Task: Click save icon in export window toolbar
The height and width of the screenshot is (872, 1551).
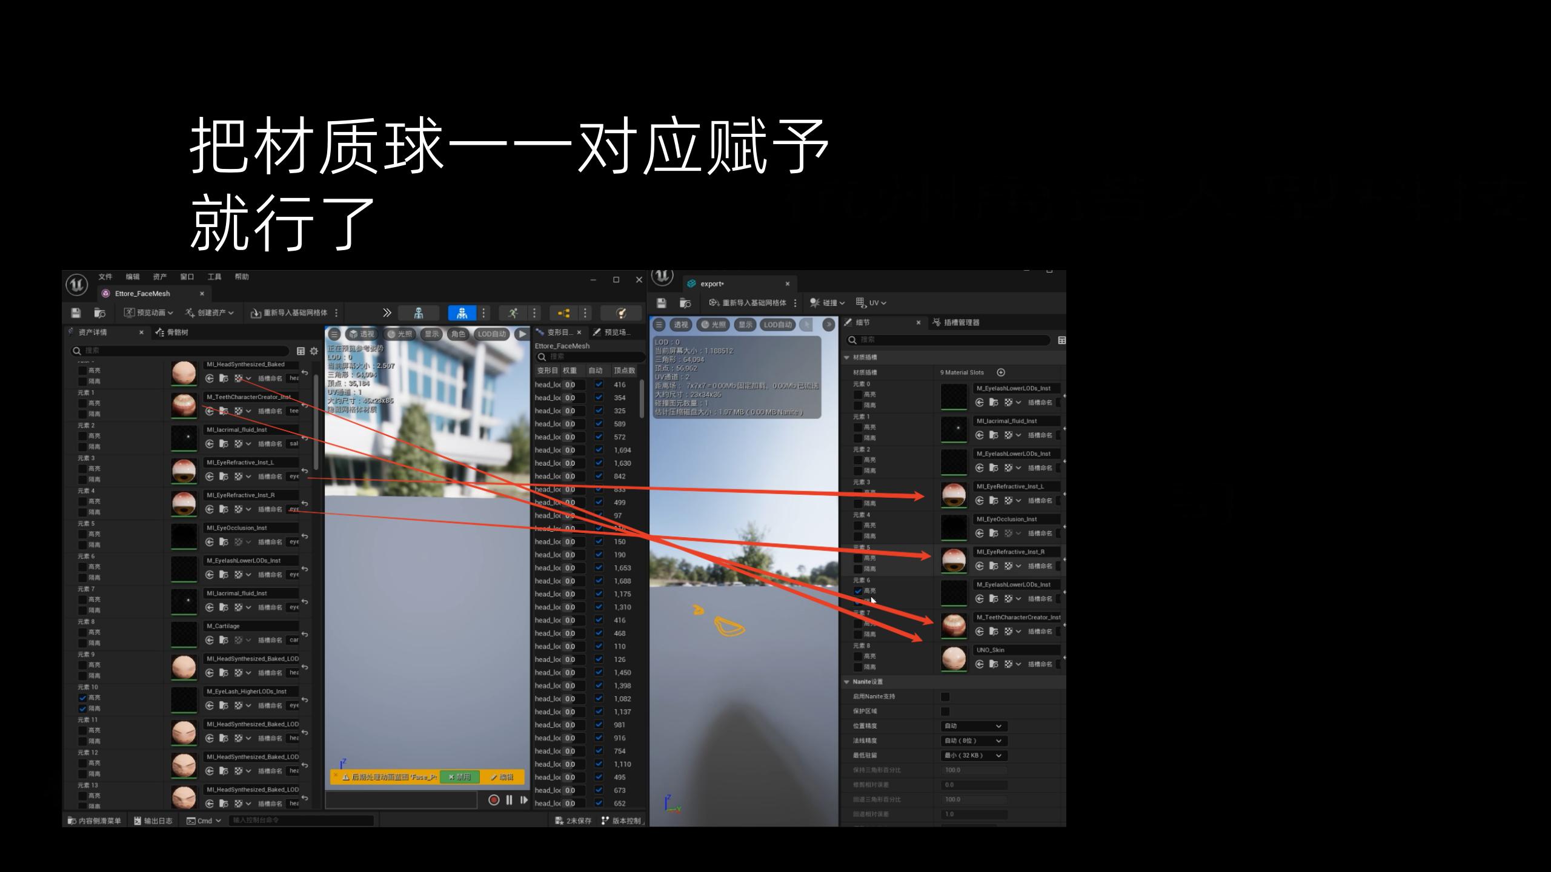Action: [662, 303]
